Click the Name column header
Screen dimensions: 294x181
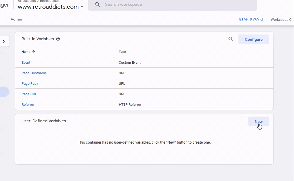tap(26, 52)
